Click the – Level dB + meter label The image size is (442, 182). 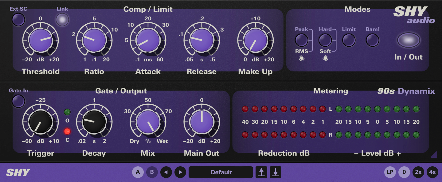(377, 153)
